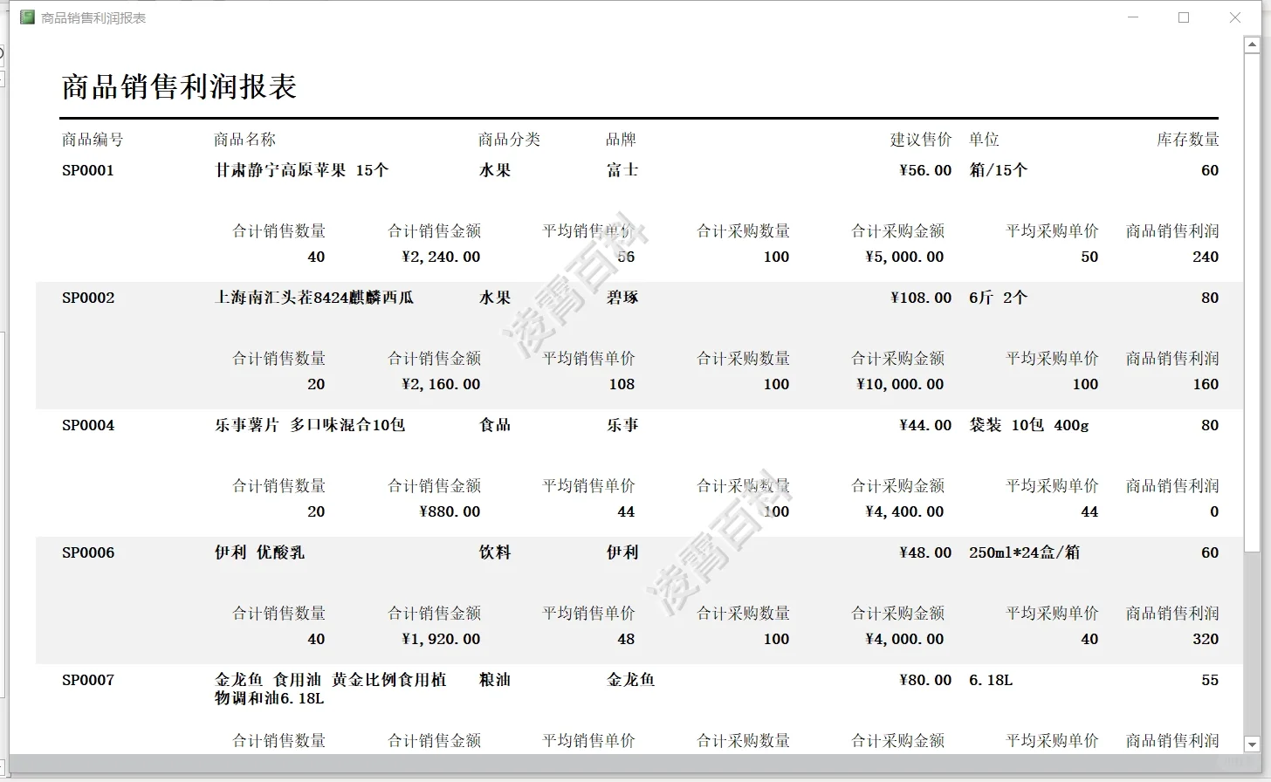
Task: Select product code SP0007
Action: coord(87,680)
